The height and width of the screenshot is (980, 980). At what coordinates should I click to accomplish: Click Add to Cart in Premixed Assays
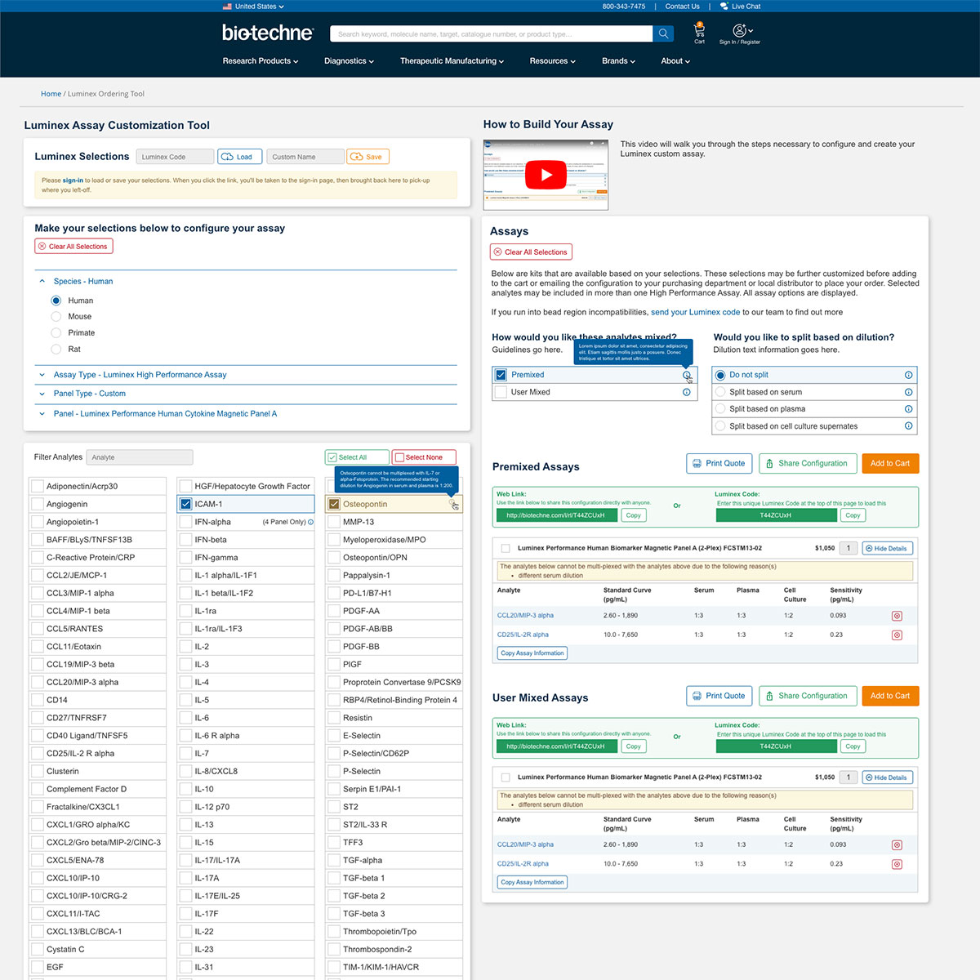(x=889, y=463)
